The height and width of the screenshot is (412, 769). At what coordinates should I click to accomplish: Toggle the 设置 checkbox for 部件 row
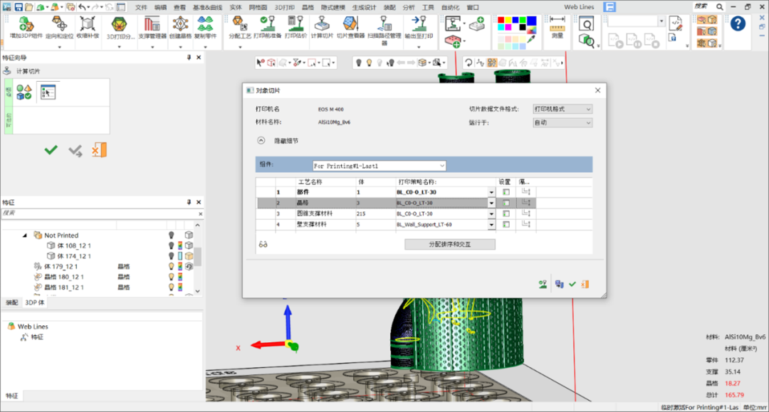click(506, 192)
